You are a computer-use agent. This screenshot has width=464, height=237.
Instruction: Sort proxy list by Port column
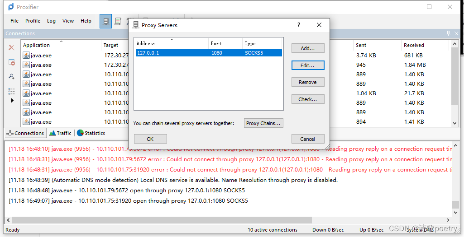coord(225,43)
